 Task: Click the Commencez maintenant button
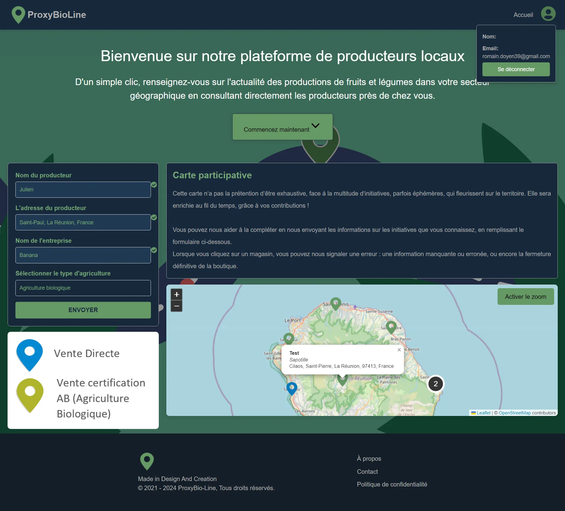282,127
